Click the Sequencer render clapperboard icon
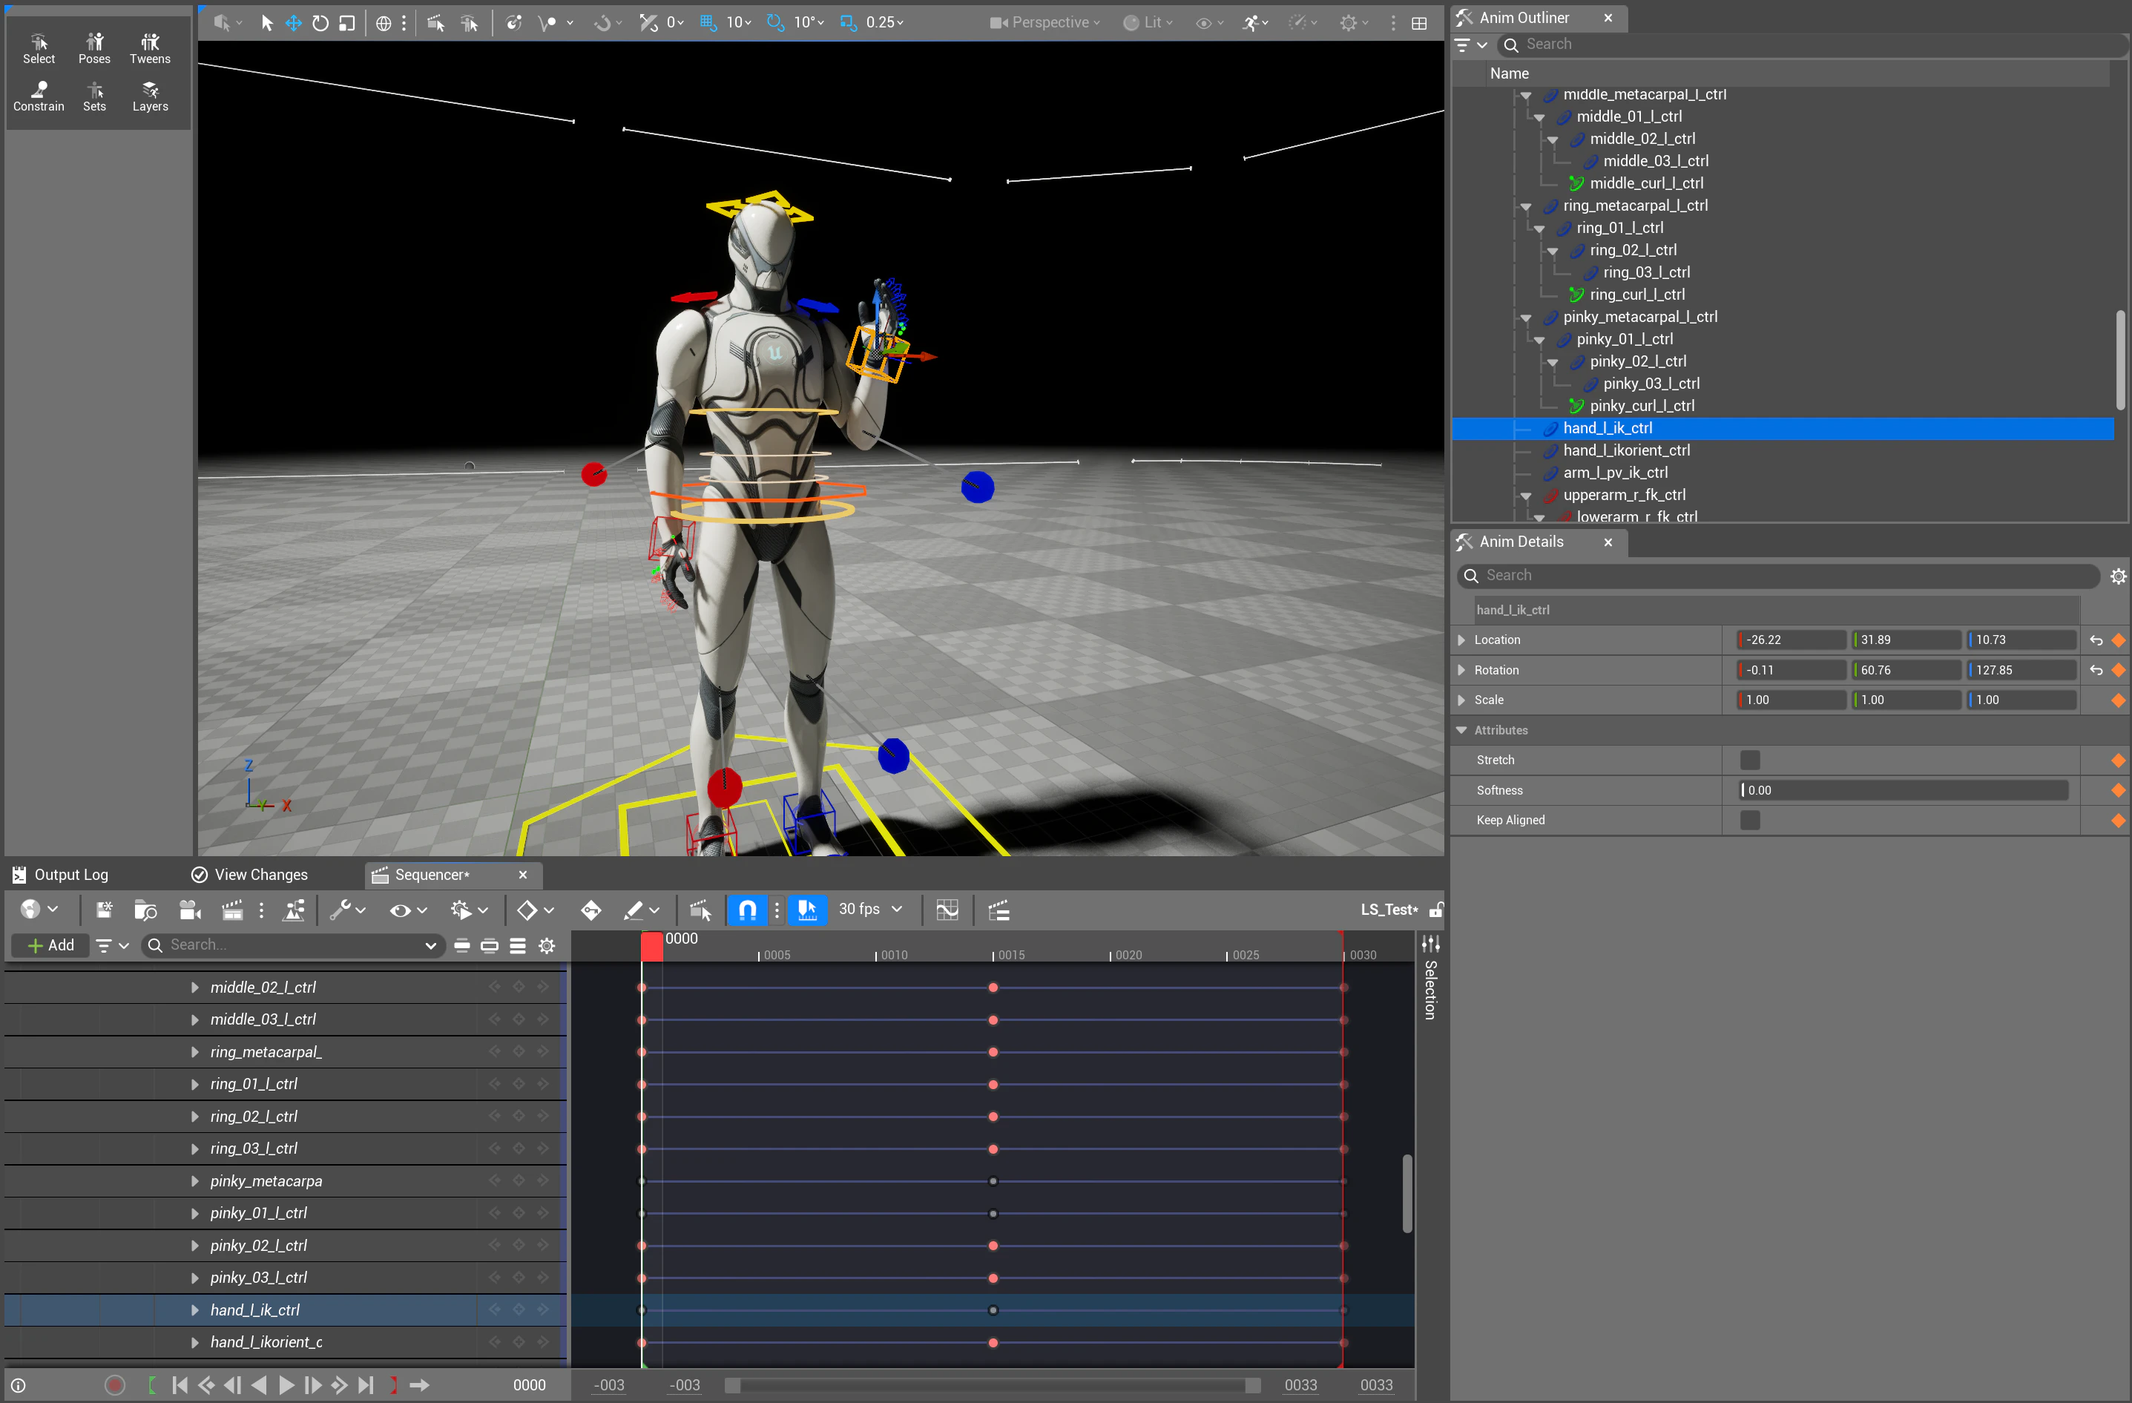Screen dimensions: 2132x1403 click(x=232, y=910)
